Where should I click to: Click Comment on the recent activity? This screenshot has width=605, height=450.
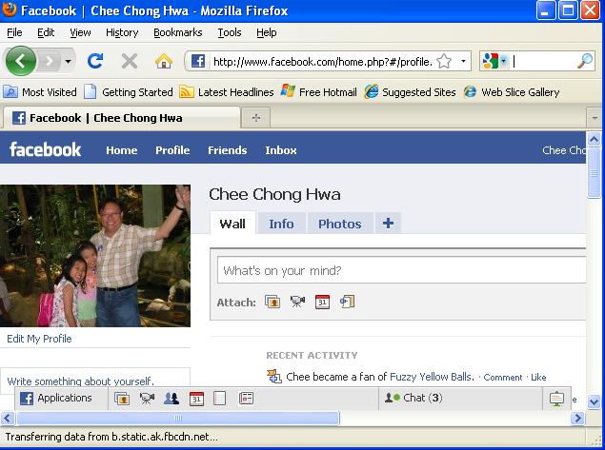pyautogui.click(x=503, y=377)
